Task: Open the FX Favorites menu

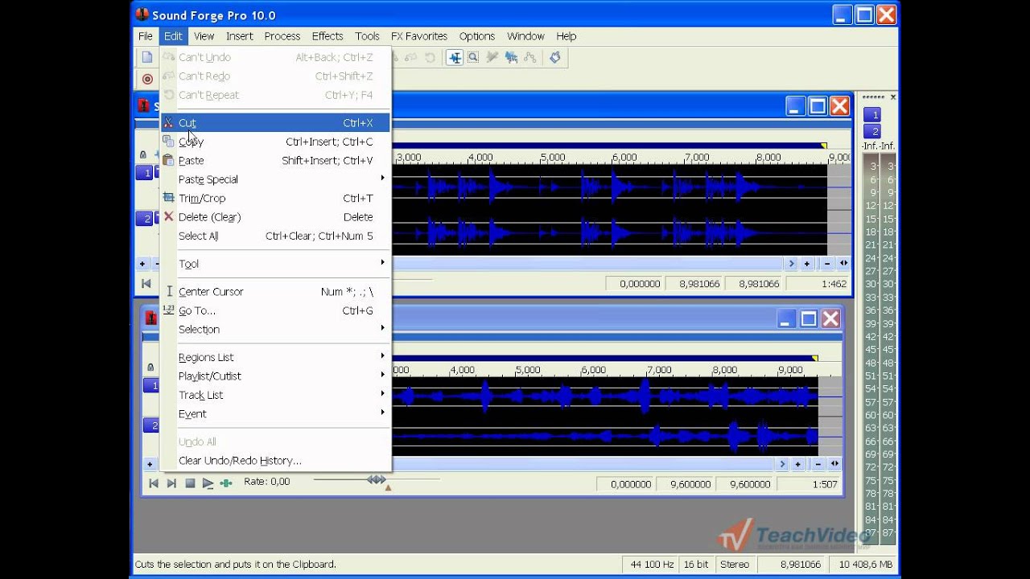Action: (x=419, y=36)
